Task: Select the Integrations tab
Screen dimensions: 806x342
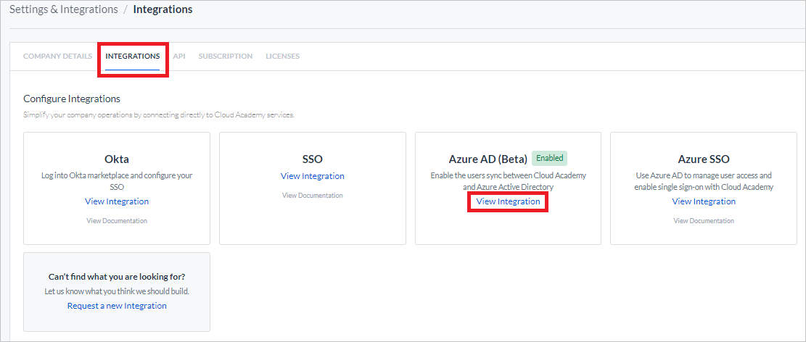Action: pyautogui.click(x=133, y=56)
